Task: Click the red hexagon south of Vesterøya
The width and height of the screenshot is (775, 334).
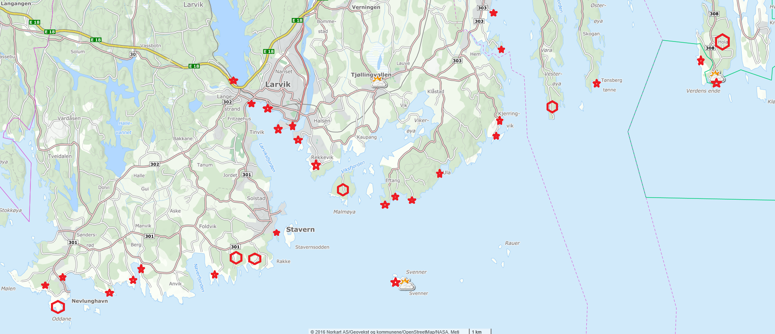Action: coord(552,107)
